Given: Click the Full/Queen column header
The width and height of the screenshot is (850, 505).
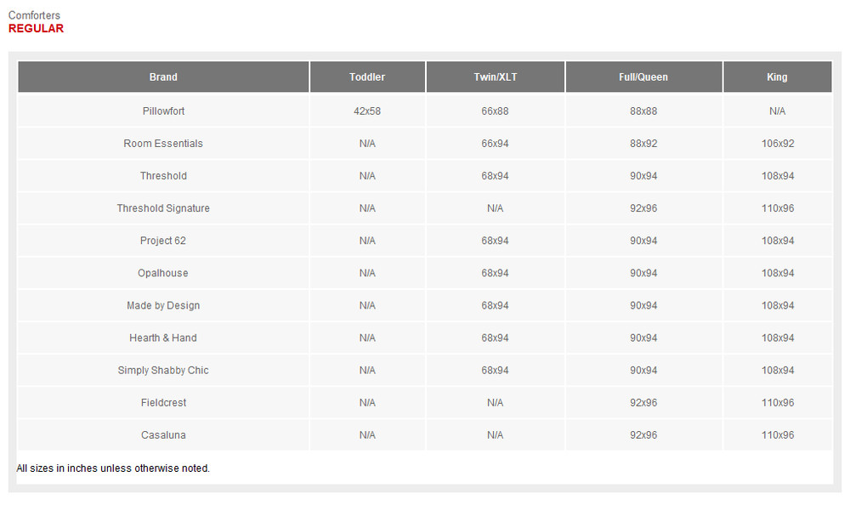Looking at the screenshot, I should (643, 77).
